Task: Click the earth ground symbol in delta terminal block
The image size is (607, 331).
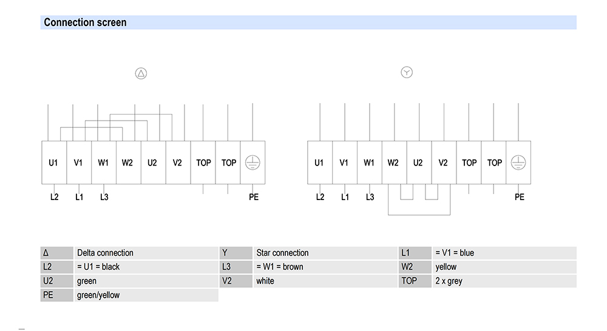Action: (253, 162)
